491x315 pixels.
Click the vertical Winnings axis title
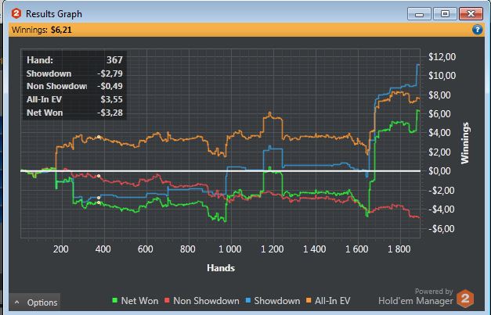(465, 143)
